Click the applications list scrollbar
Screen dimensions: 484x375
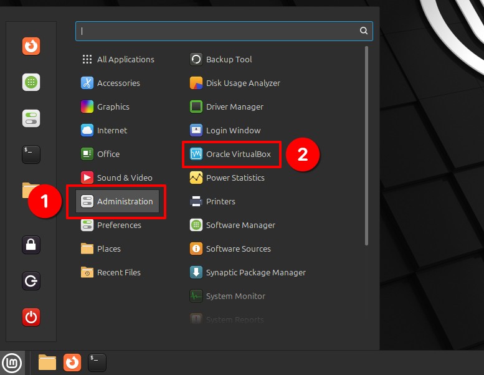click(366, 146)
